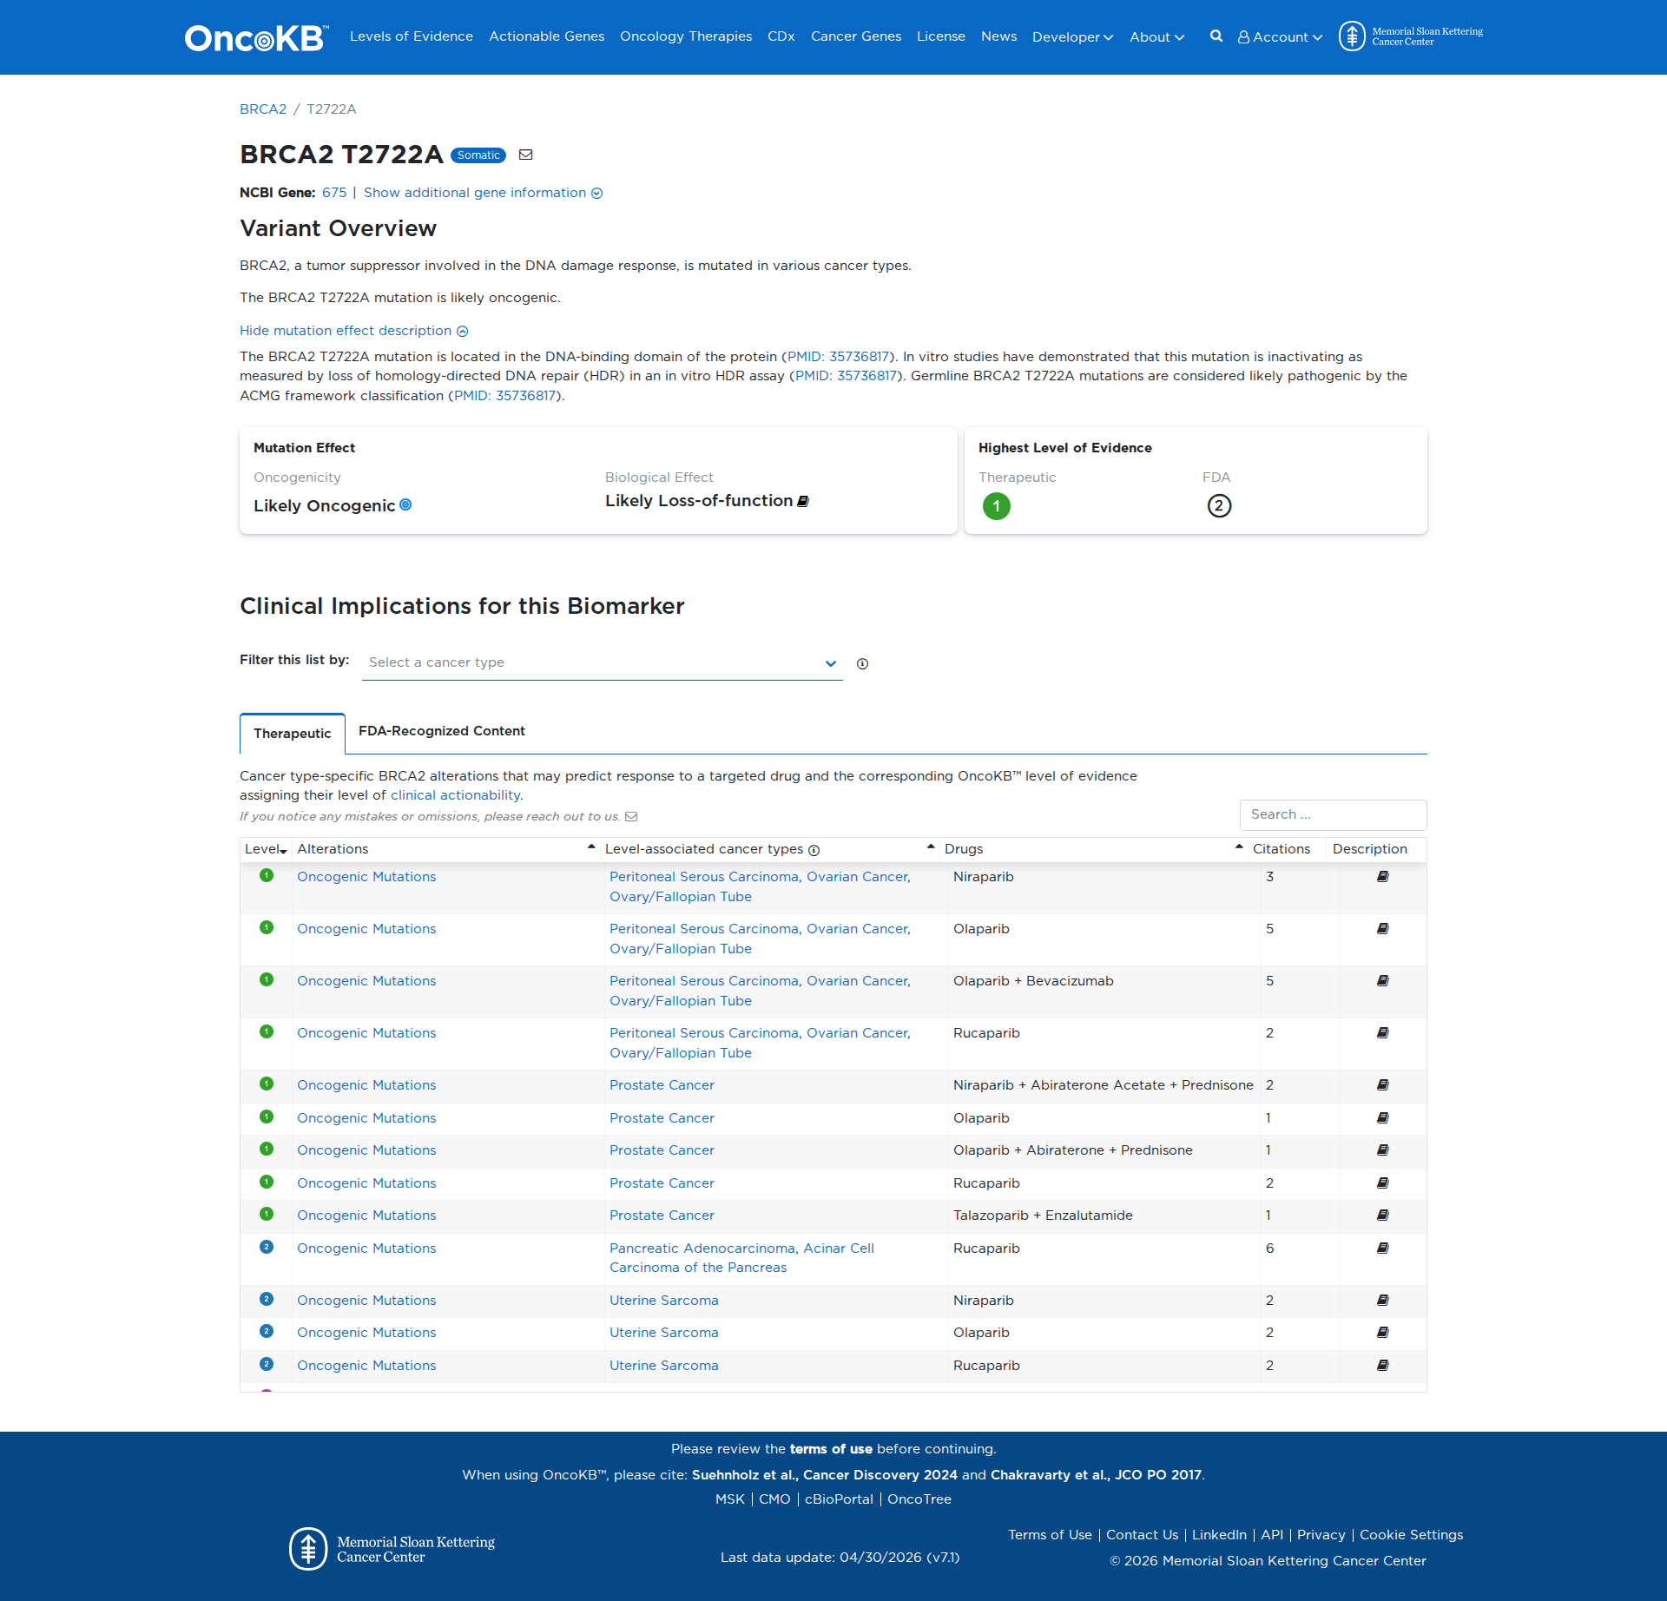Open description icon for Pancreatic Adenocarcinoma row
Viewport: 1667px width, 1601px height.
pos(1383,1249)
